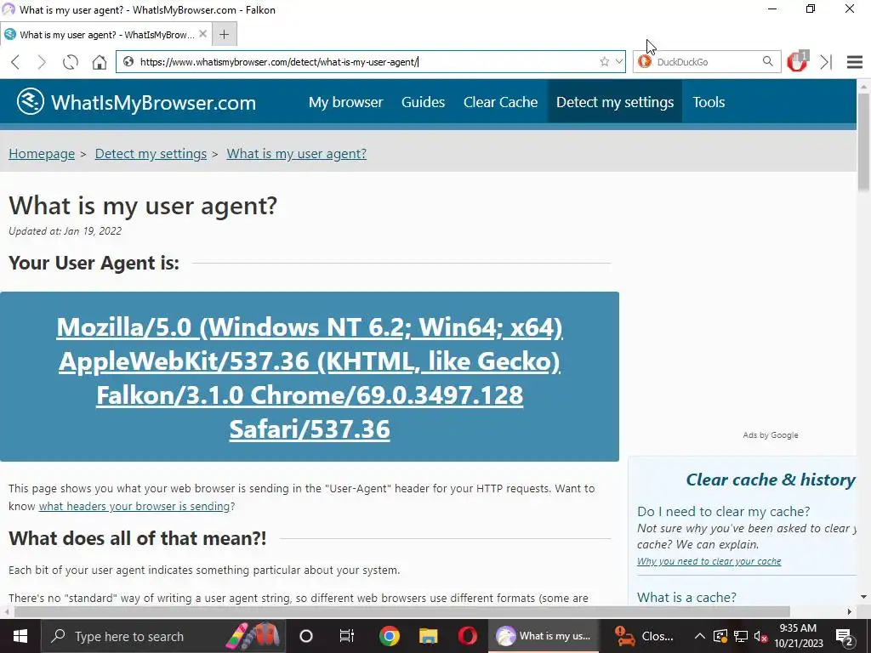Open 'what headers your browser is sending' link

[134, 507]
